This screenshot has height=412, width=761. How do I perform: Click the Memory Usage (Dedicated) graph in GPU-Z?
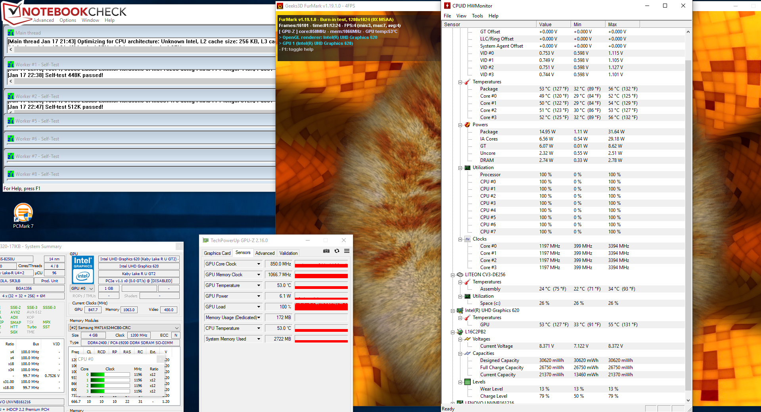(321, 318)
